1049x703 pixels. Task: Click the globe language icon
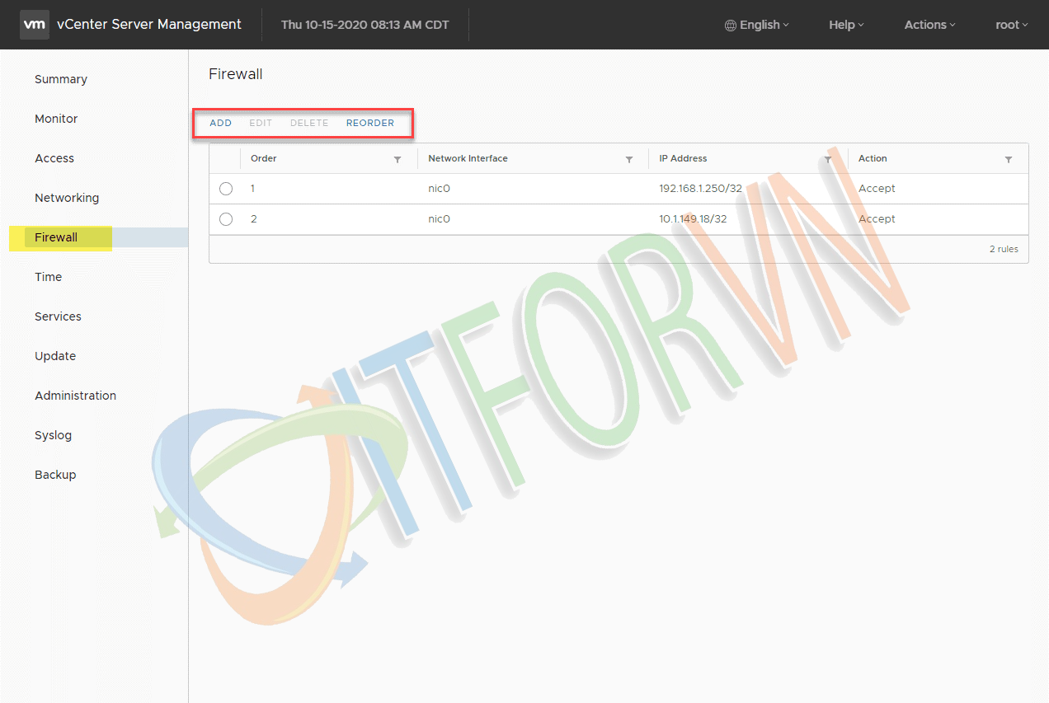click(x=730, y=26)
